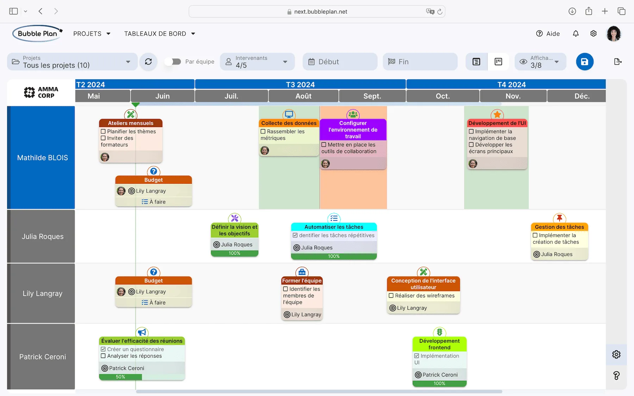Click the Bubble Plan logo

click(37, 33)
